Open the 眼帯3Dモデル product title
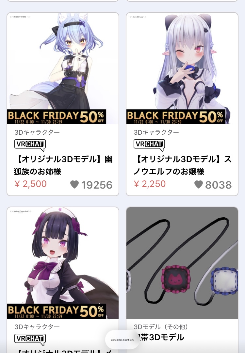The height and width of the screenshot is (353, 245). [x=159, y=337]
